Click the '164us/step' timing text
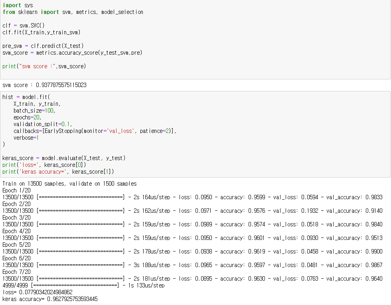 click(x=156, y=197)
